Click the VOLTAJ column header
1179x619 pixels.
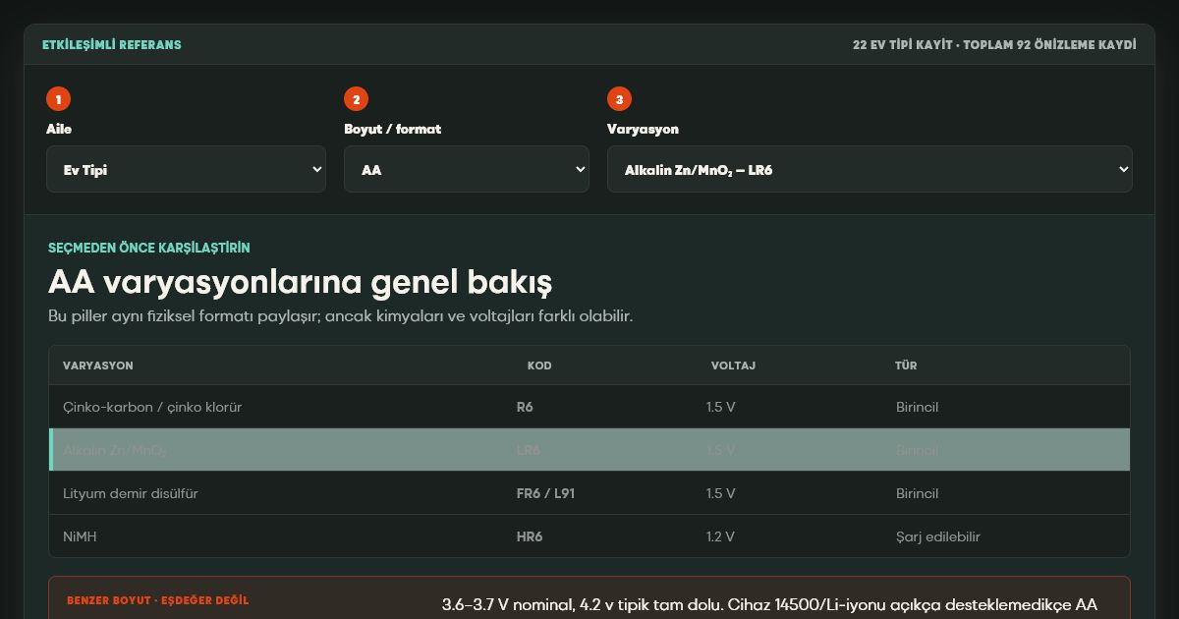(x=733, y=366)
